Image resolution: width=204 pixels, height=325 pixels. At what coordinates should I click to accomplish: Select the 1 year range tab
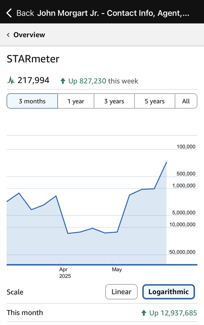[76, 101]
